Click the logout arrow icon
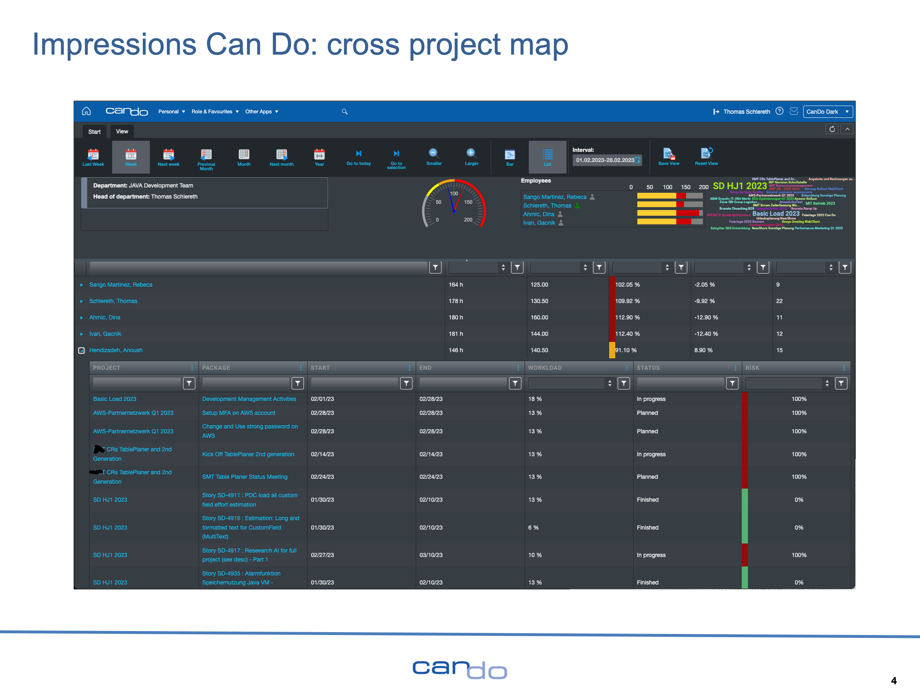Image resolution: width=920 pixels, height=690 pixels. click(716, 111)
